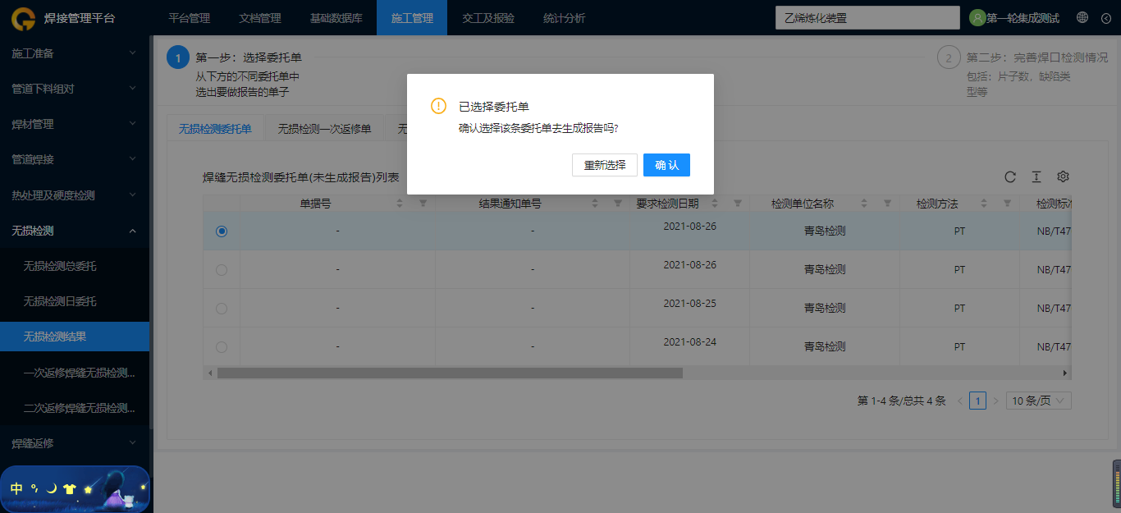Click the 确认 button in the dialog
Viewport: 1121px width, 513px height.
pyautogui.click(x=666, y=165)
